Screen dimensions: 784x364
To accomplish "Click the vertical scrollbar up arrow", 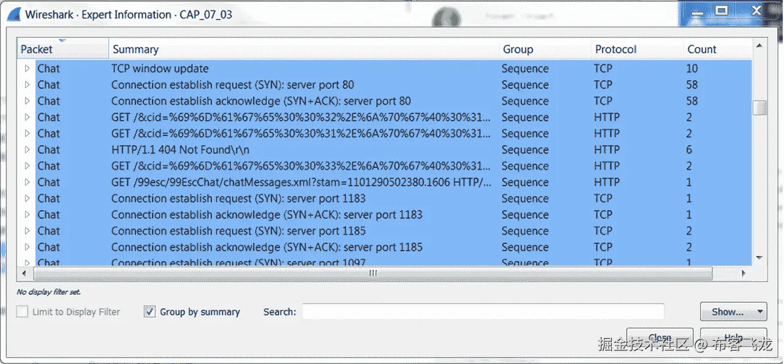I will tap(759, 45).
